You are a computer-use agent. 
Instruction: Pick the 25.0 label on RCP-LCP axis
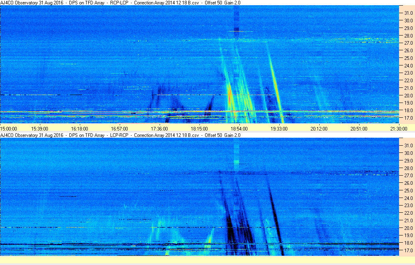(408, 58)
